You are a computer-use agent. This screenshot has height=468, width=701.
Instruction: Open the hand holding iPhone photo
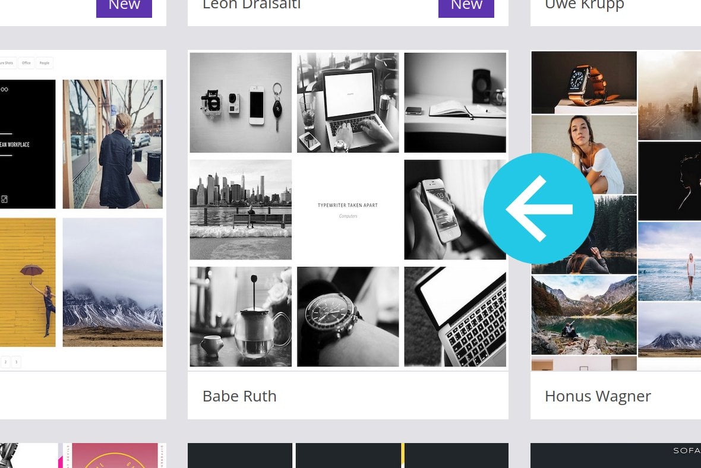[x=449, y=210]
